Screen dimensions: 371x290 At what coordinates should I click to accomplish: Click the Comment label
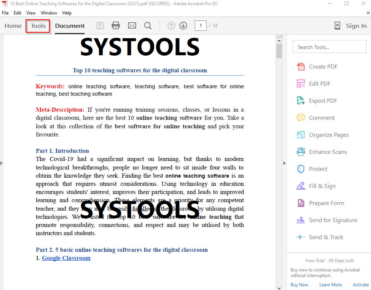pos(322,118)
